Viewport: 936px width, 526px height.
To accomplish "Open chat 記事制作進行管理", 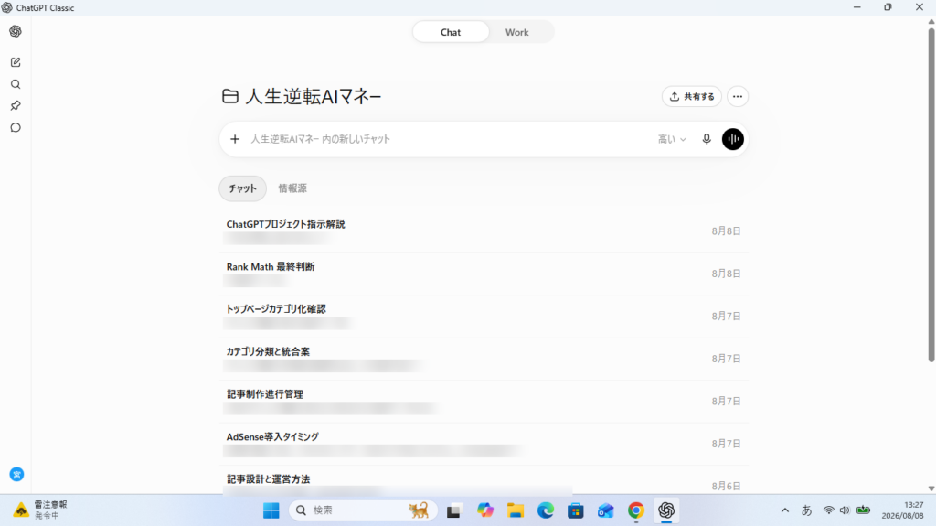I will pos(484,401).
